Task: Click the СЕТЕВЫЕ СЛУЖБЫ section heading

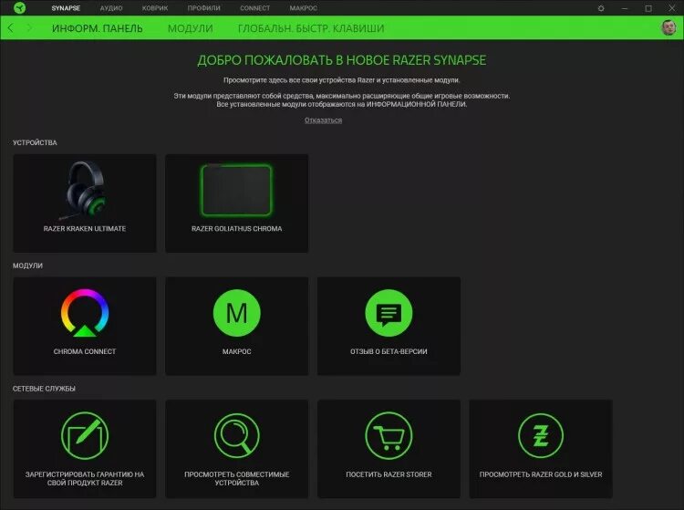Action: tap(44, 389)
